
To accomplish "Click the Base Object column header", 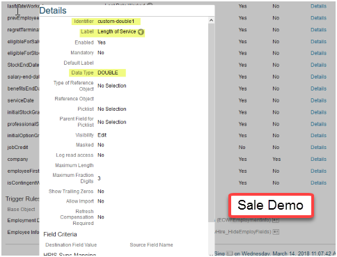I will click(x=21, y=210).
